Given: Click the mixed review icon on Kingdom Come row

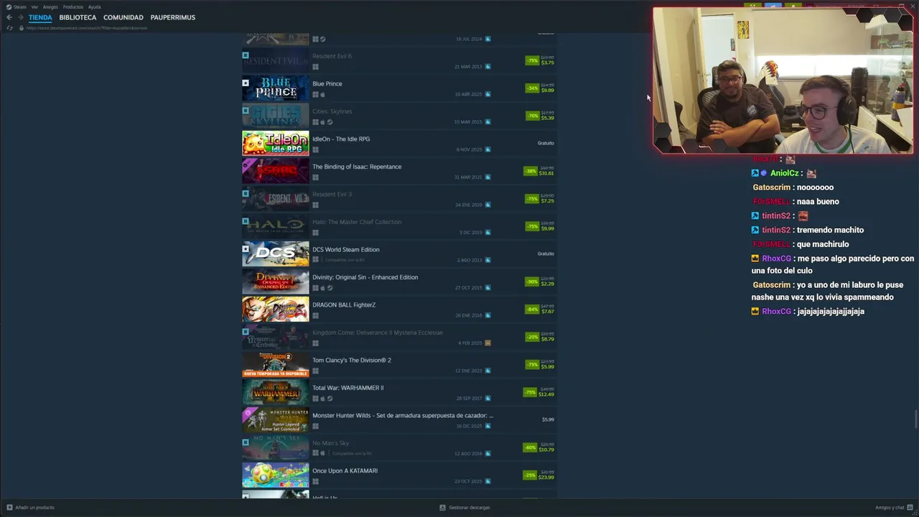Looking at the screenshot, I should pyautogui.click(x=488, y=343).
